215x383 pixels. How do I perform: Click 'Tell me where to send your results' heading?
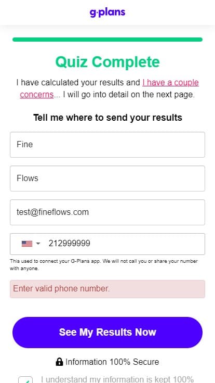(107, 118)
